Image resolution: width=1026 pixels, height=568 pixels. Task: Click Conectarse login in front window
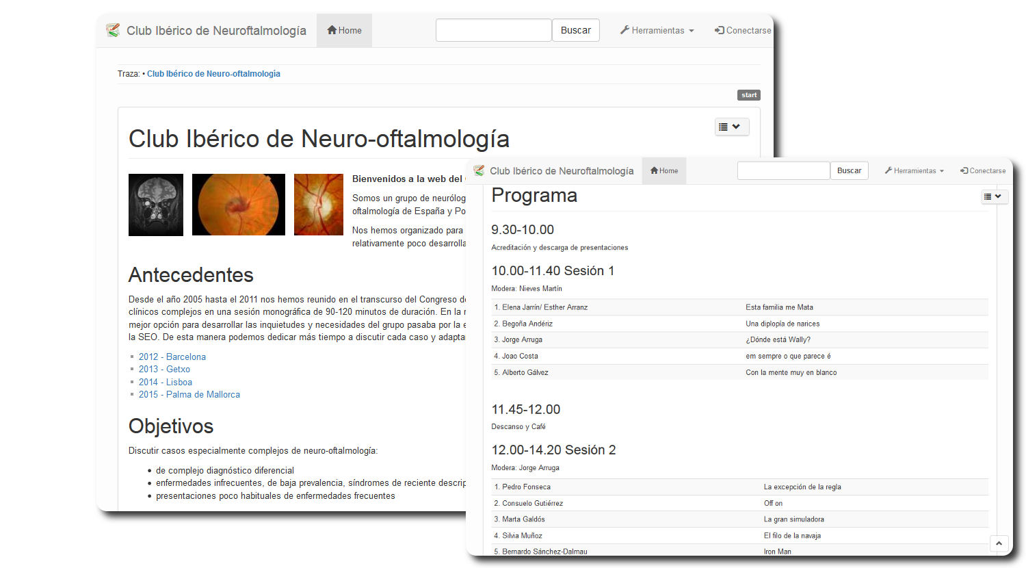coord(983,171)
